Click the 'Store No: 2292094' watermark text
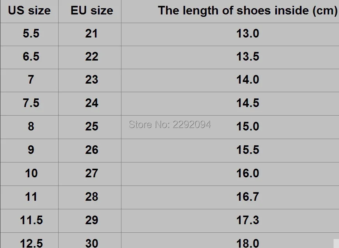This screenshot has width=339, height=248. click(x=170, y=124)
